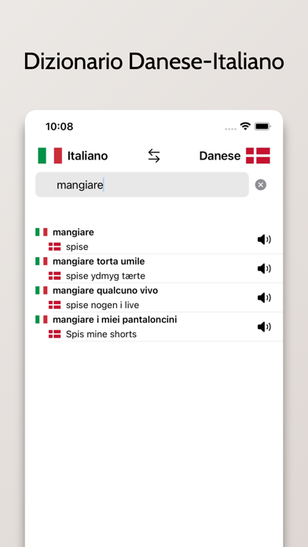Play audio for 'mangiare i miei pantaloncini'
The width and height of the screenshot is (308, 547).
click(264, 327)
